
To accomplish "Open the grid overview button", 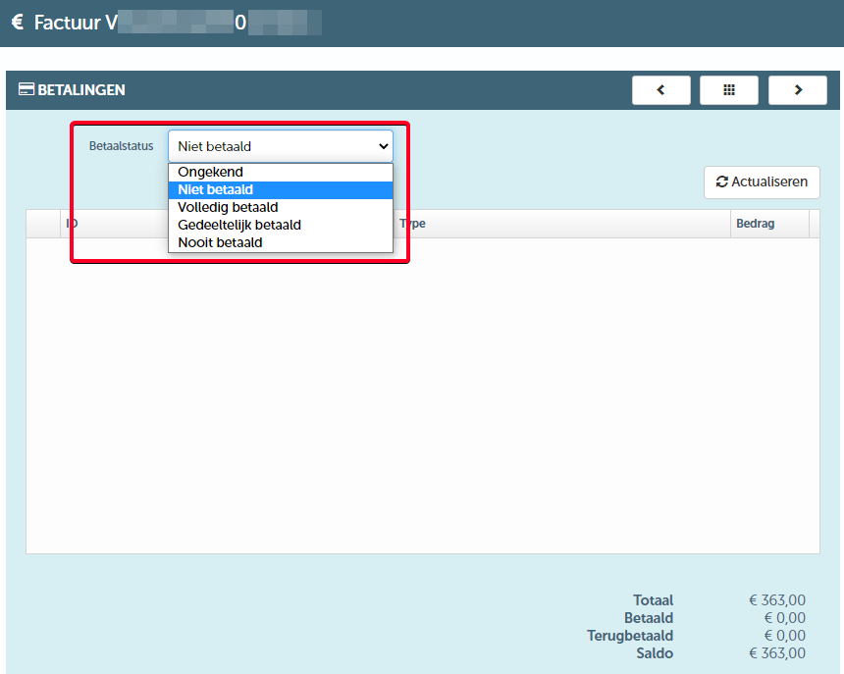I will (729, 90).
